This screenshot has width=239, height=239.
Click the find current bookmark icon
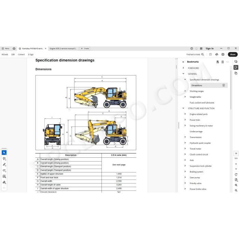[x=217, y=62]
